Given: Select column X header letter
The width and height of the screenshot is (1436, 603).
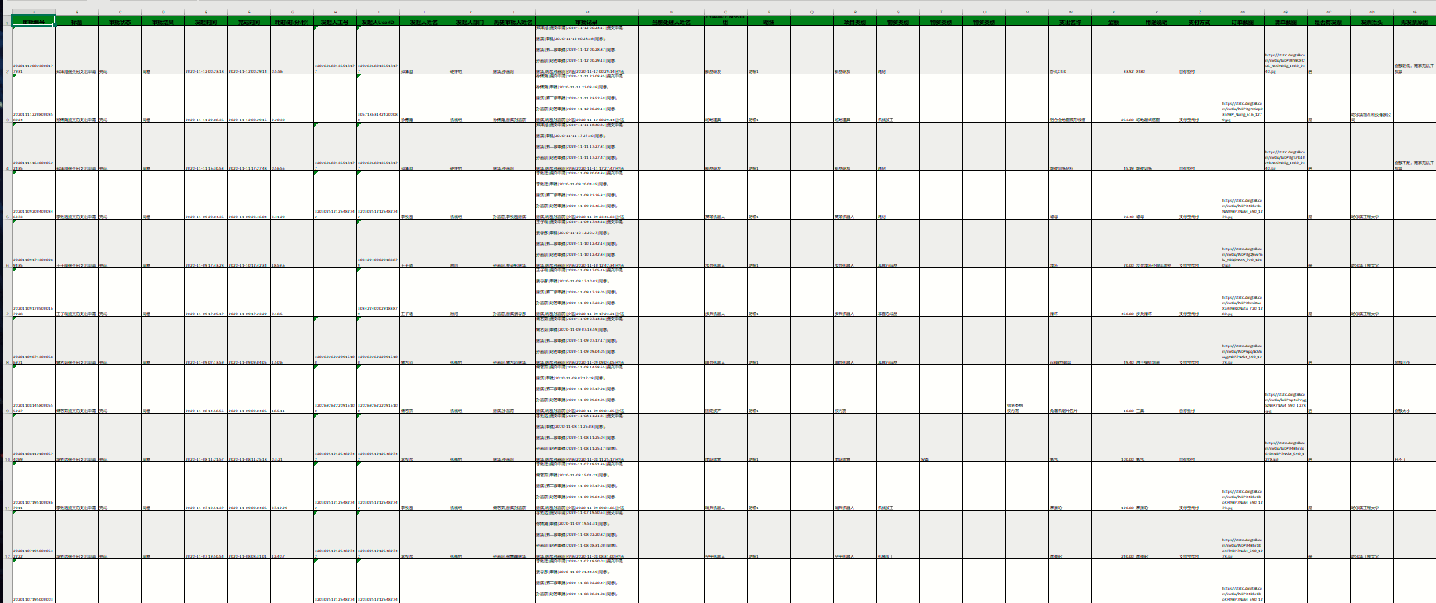Looking at the screenshot, I should pyautogui.click(x=1113, y=13).
